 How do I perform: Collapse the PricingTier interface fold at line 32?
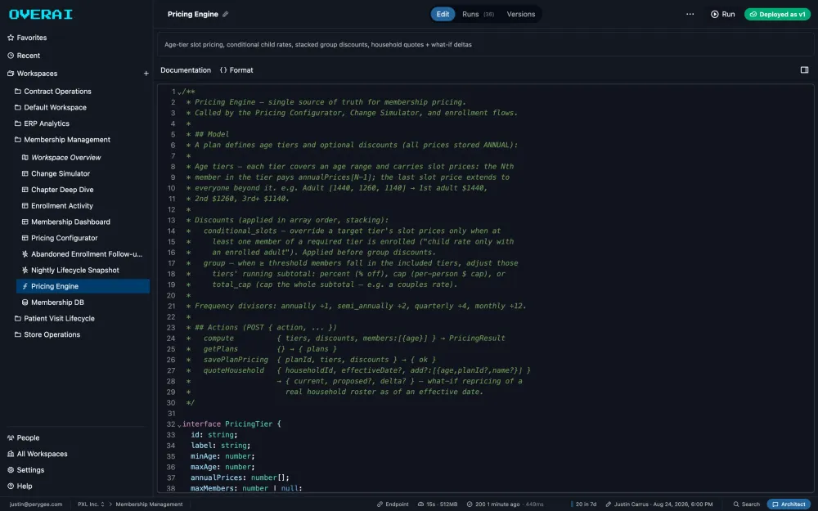179,425
